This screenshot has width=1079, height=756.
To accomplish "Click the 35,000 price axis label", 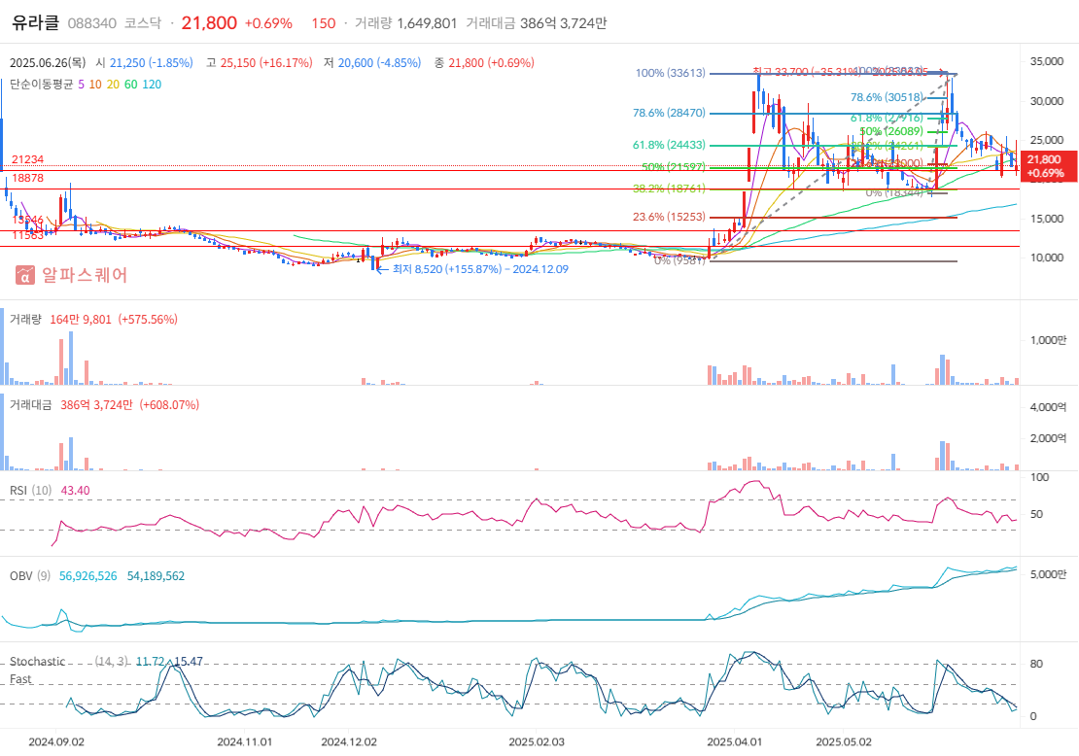I will [1046, 61].
